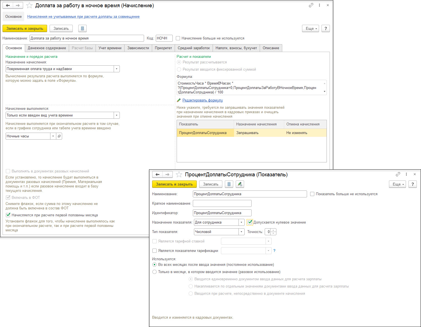421x327 pixels.
Task: Expand Назначение показателя dropdown
Action: pos(241,222)
